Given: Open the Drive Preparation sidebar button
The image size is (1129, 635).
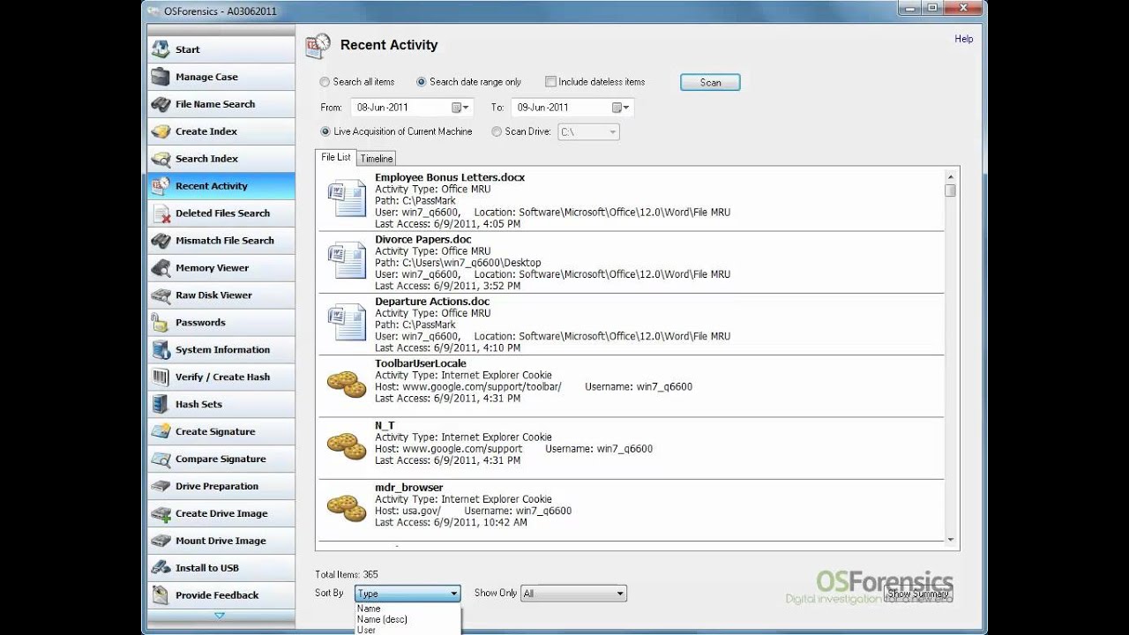Looking at the screenshot, I should coord(221,487).
